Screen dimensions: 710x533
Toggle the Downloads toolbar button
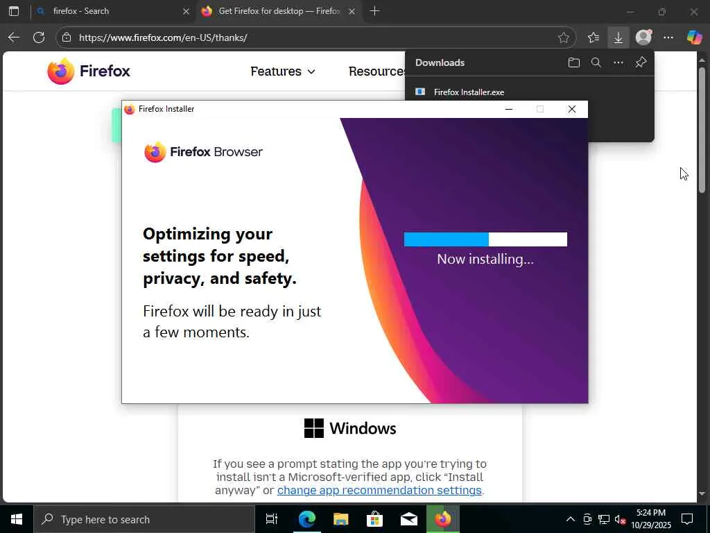[618, 37]
